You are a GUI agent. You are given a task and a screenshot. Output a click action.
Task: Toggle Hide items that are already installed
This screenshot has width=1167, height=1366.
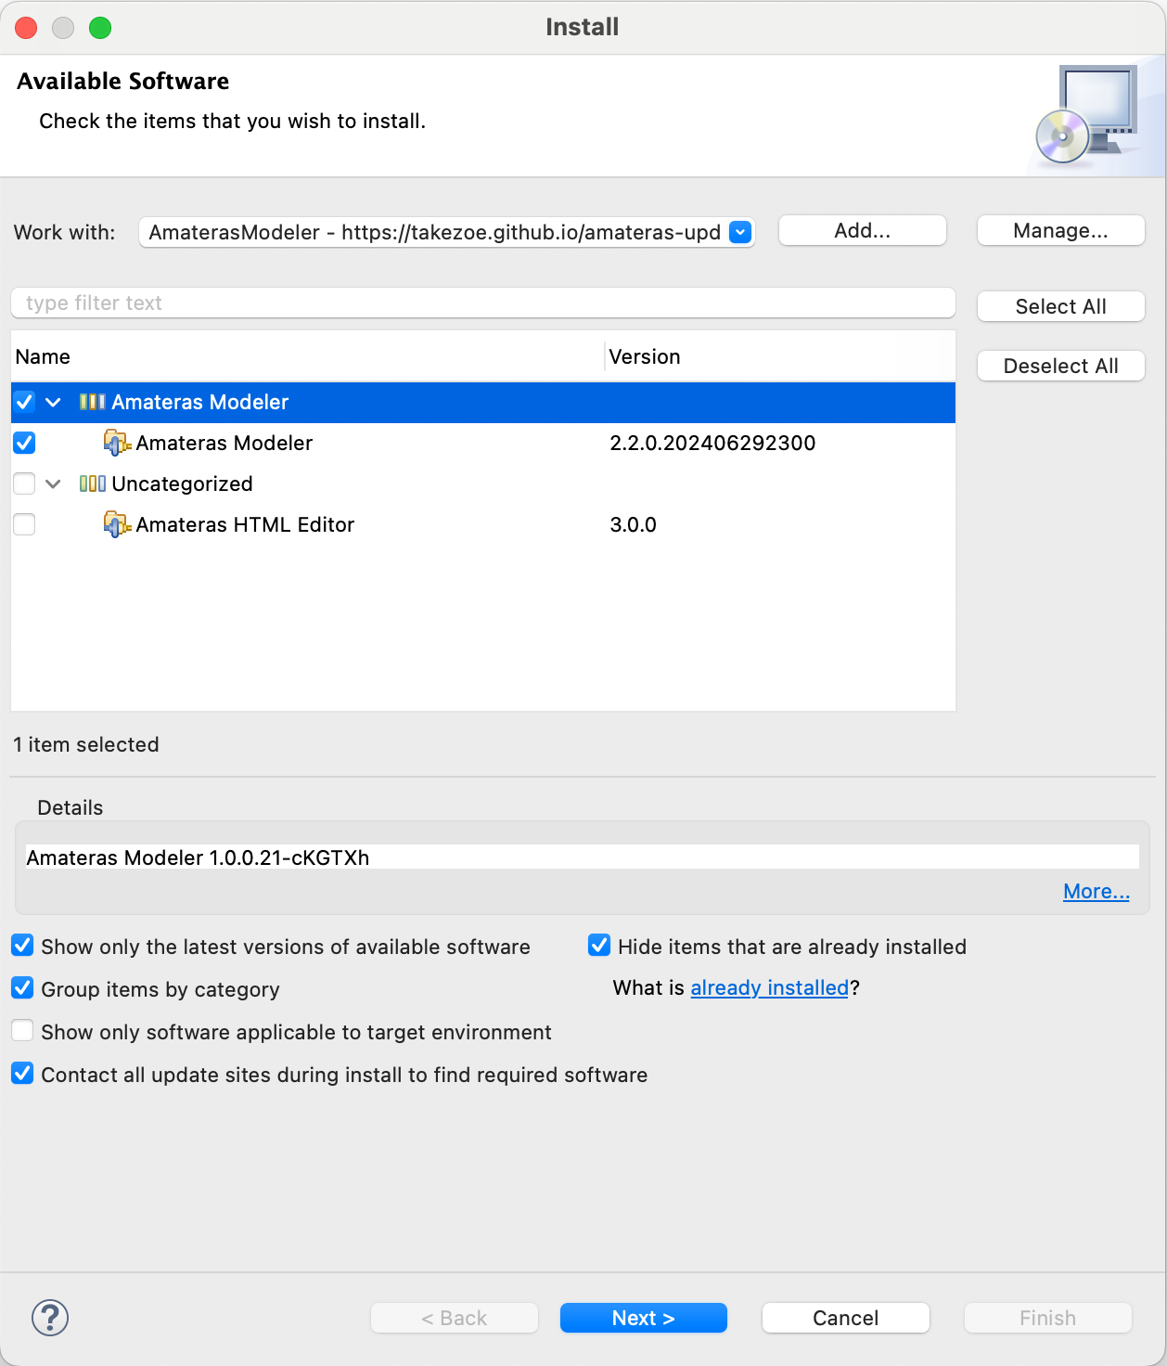[x=599, y=946]
